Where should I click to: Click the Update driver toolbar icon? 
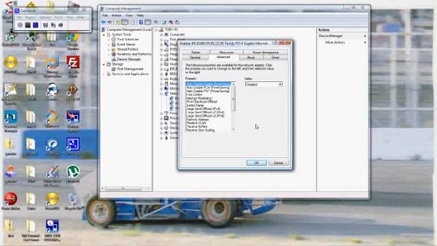click(x=165, y=22)
